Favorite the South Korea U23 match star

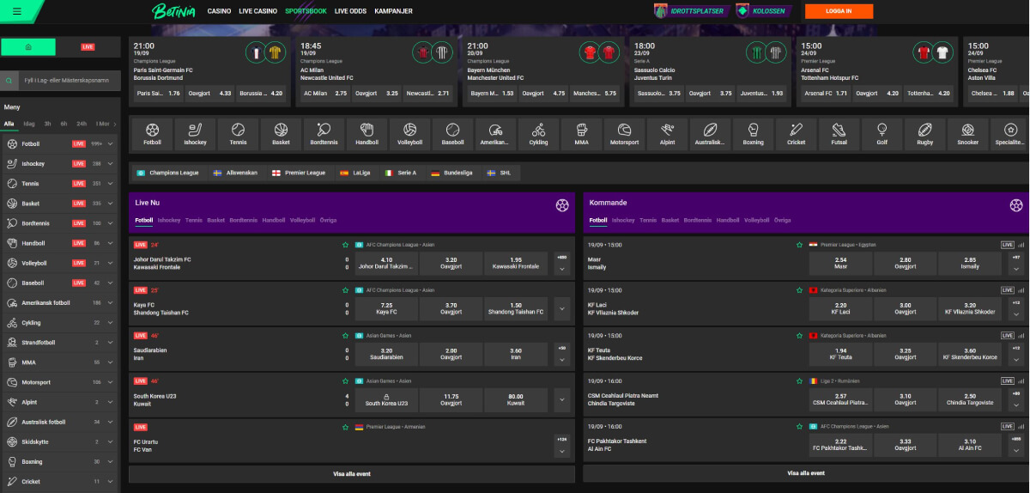[346, 380]
